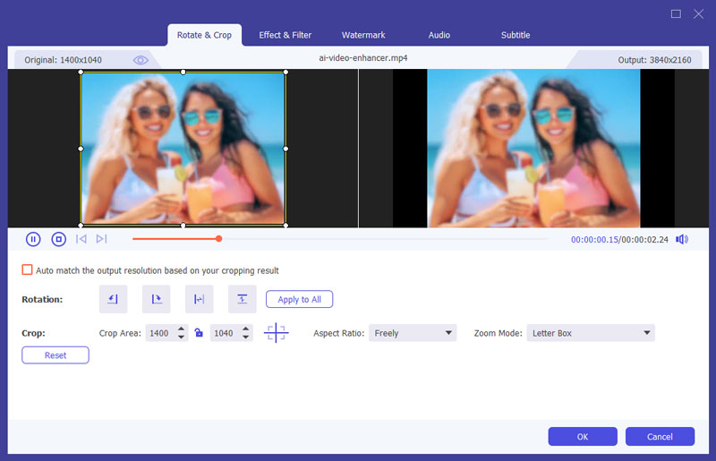Stop the video preview
Viewport: 716px width, 461px height.
point(58,239)
